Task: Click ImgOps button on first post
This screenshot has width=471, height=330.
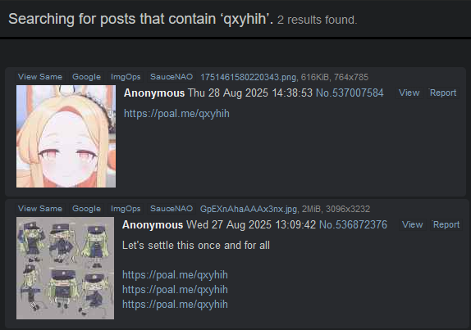Action: (x=126, y=77)
